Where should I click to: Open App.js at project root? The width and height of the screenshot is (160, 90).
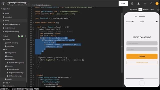[7, 82]
